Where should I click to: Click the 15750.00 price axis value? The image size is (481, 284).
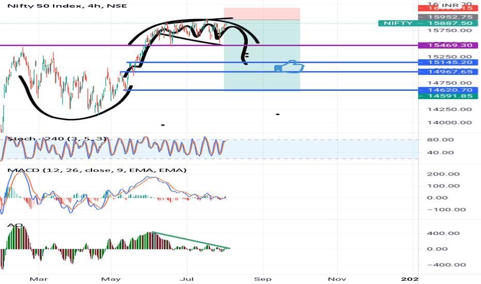[x=450, y=30]
